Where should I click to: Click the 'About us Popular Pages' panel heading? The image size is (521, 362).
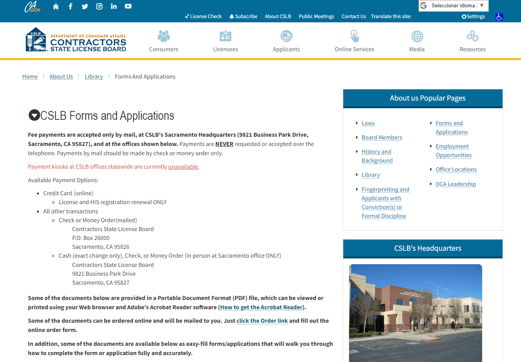click(427, 98)
